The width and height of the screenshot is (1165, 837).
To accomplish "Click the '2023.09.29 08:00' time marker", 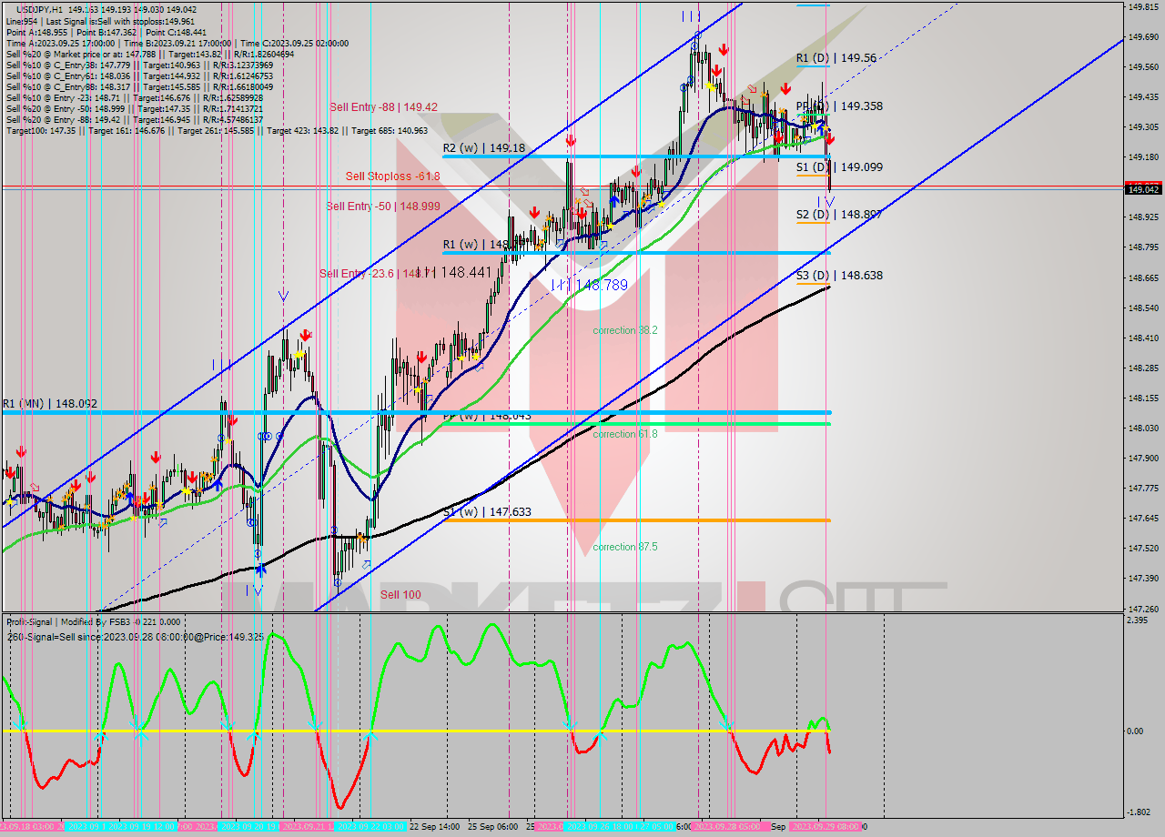I will click(826, 827).
